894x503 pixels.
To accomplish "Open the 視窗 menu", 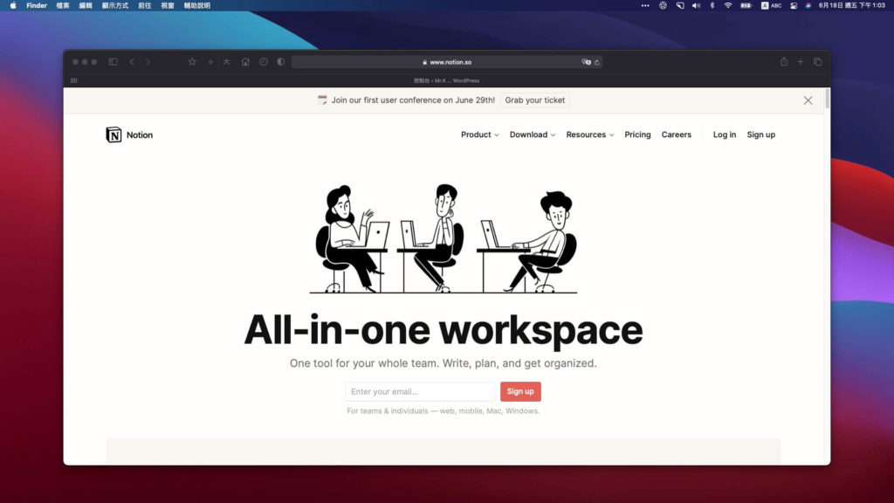I will pyautogui.click(x=168, y=5).
